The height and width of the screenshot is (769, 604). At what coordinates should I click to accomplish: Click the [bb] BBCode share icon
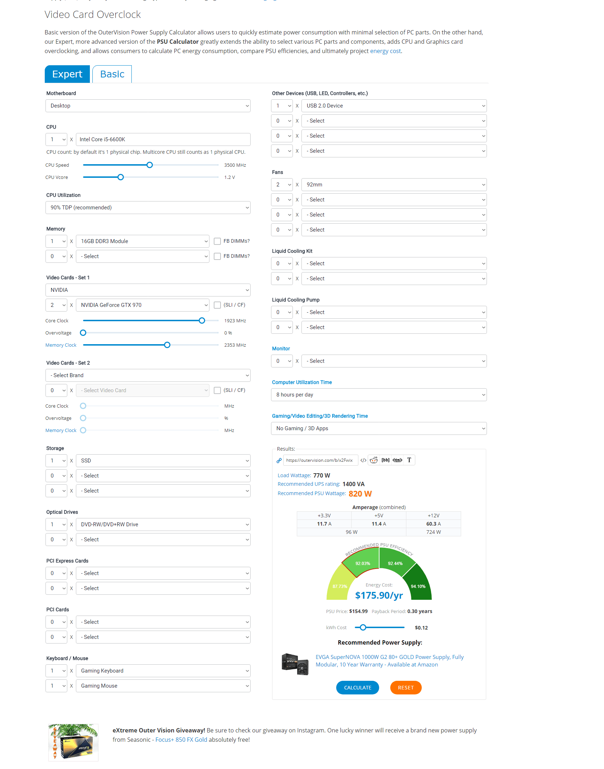(x=386, y=460)
